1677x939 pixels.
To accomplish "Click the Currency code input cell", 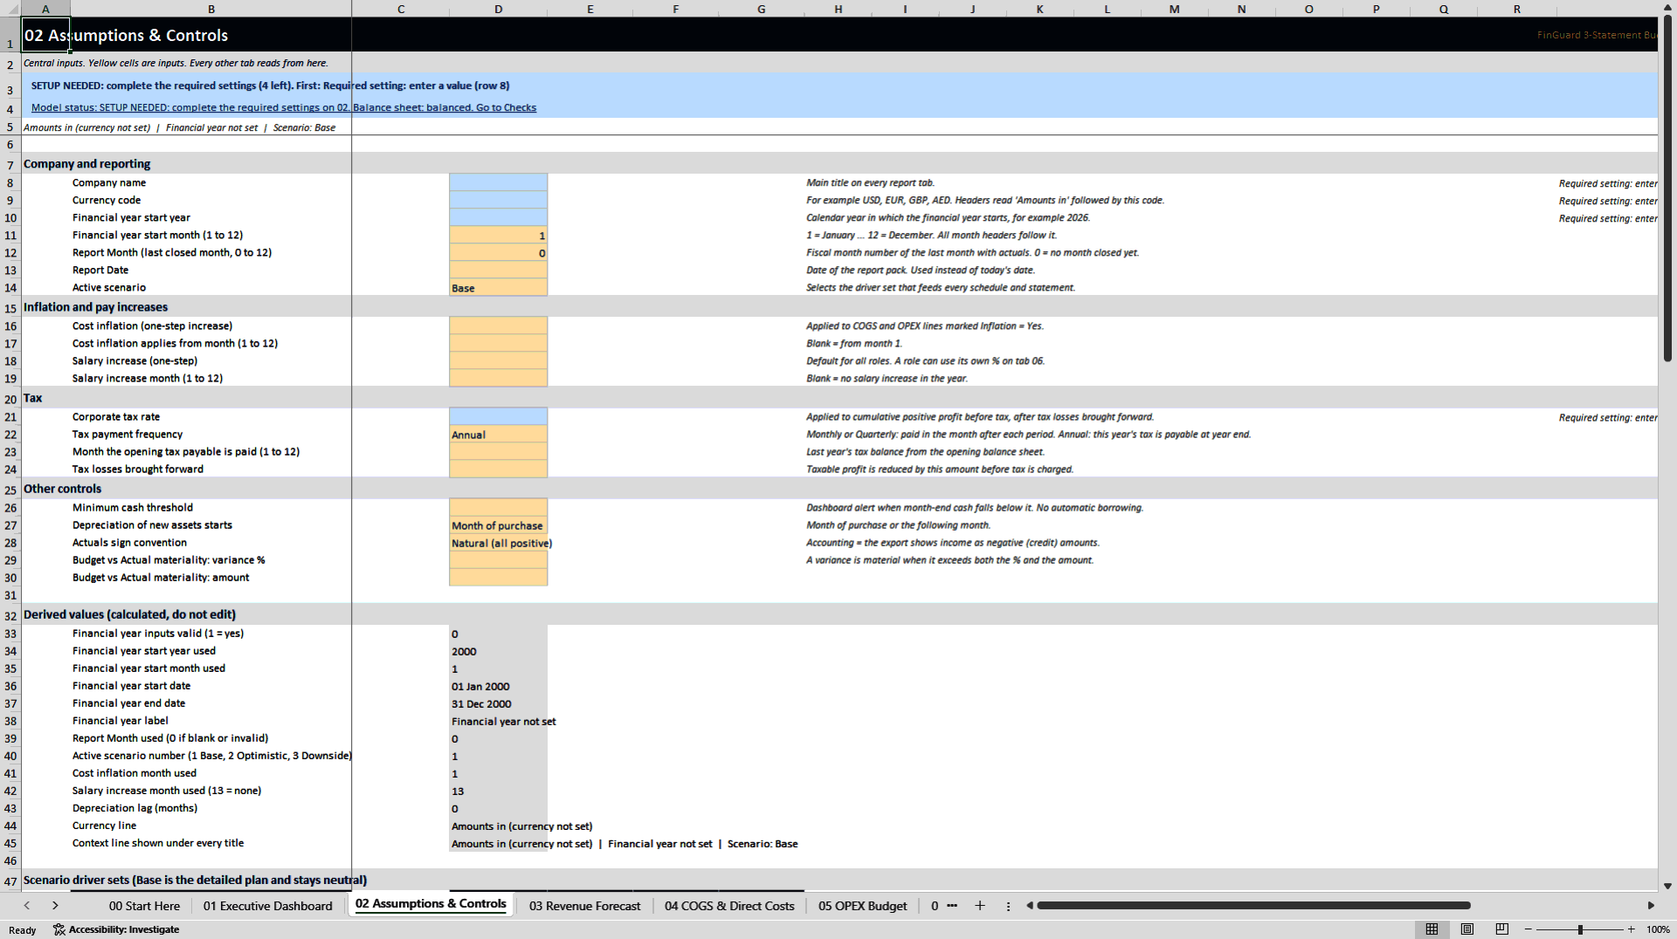I will [498, 200].
